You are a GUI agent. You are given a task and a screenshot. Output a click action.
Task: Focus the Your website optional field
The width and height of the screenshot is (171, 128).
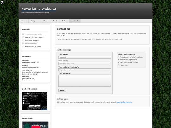(85, 70)
